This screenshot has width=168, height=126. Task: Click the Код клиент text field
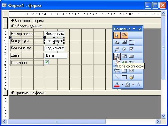tap(55, 48)
